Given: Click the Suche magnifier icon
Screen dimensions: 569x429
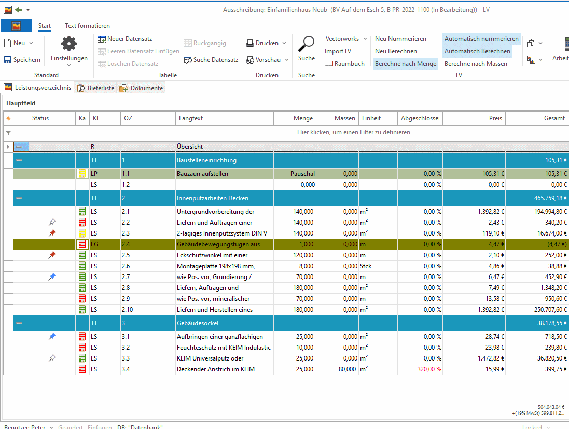Looking at the screenshot, I should pos(306,44).
